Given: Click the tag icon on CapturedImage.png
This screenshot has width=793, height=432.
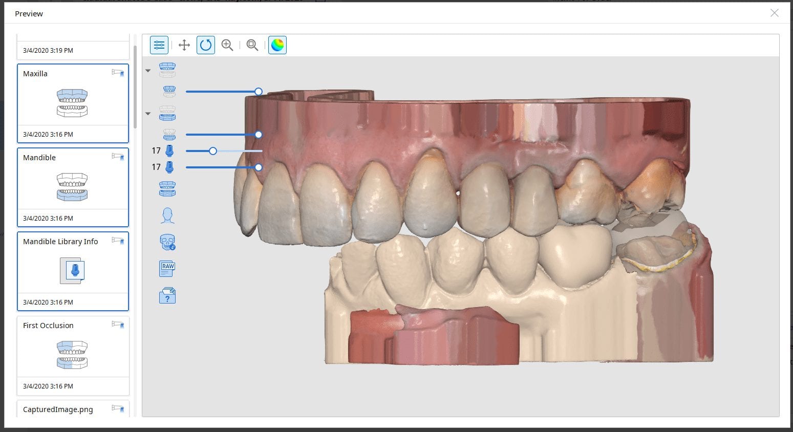Looking at the screenshot, I should pyautogui.click(x=118, y=408).
